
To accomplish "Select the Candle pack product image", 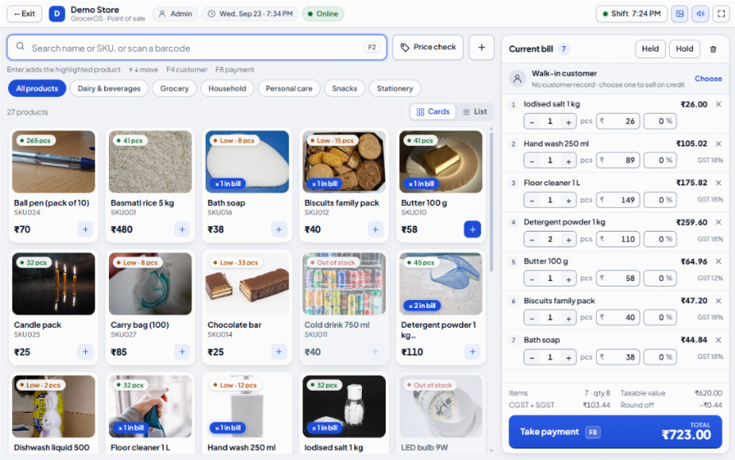I will click(x=53, y=283).
